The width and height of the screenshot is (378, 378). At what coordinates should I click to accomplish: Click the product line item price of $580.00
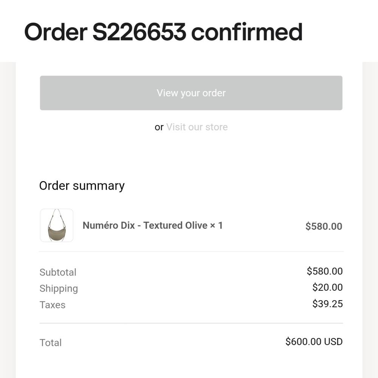(x=324, y=226)
